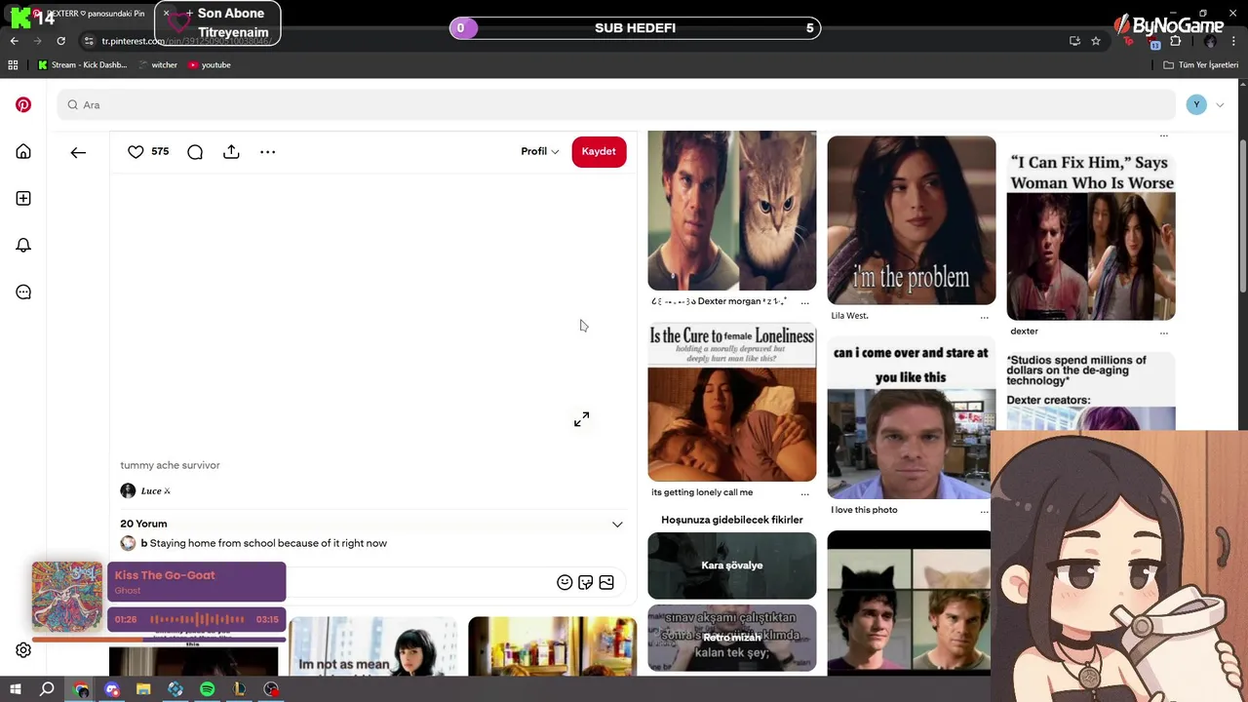Open the Pinterest home logo
The height and width of the screenshot is (702, 1248).
23,104
